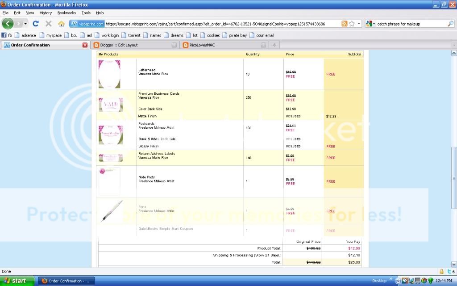The width and height of the screenshot is (457, 286).
Task: Click the wireless network tray icon
Action: point(430,281)
